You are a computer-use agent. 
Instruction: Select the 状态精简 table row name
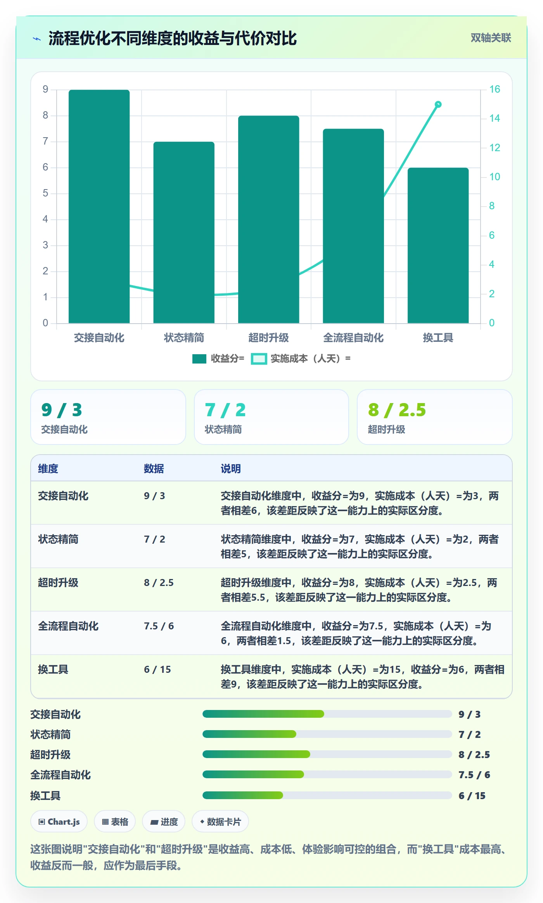(58, 539)
